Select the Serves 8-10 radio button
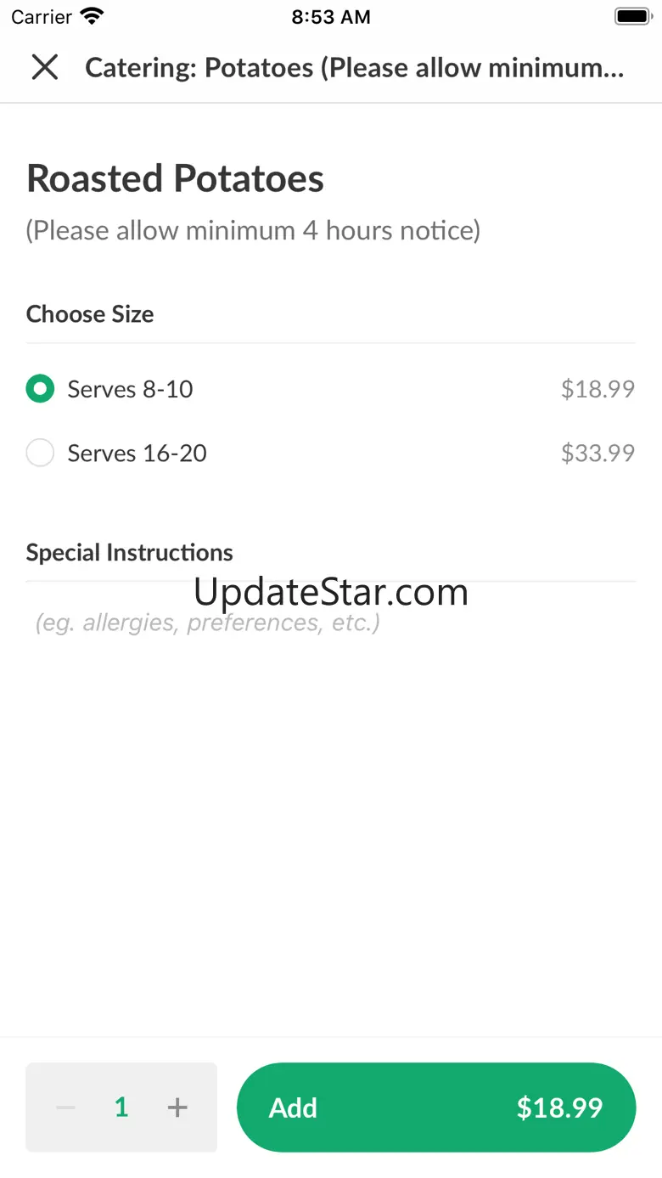Screen dimensions: 662x1178 click(40, 389)
